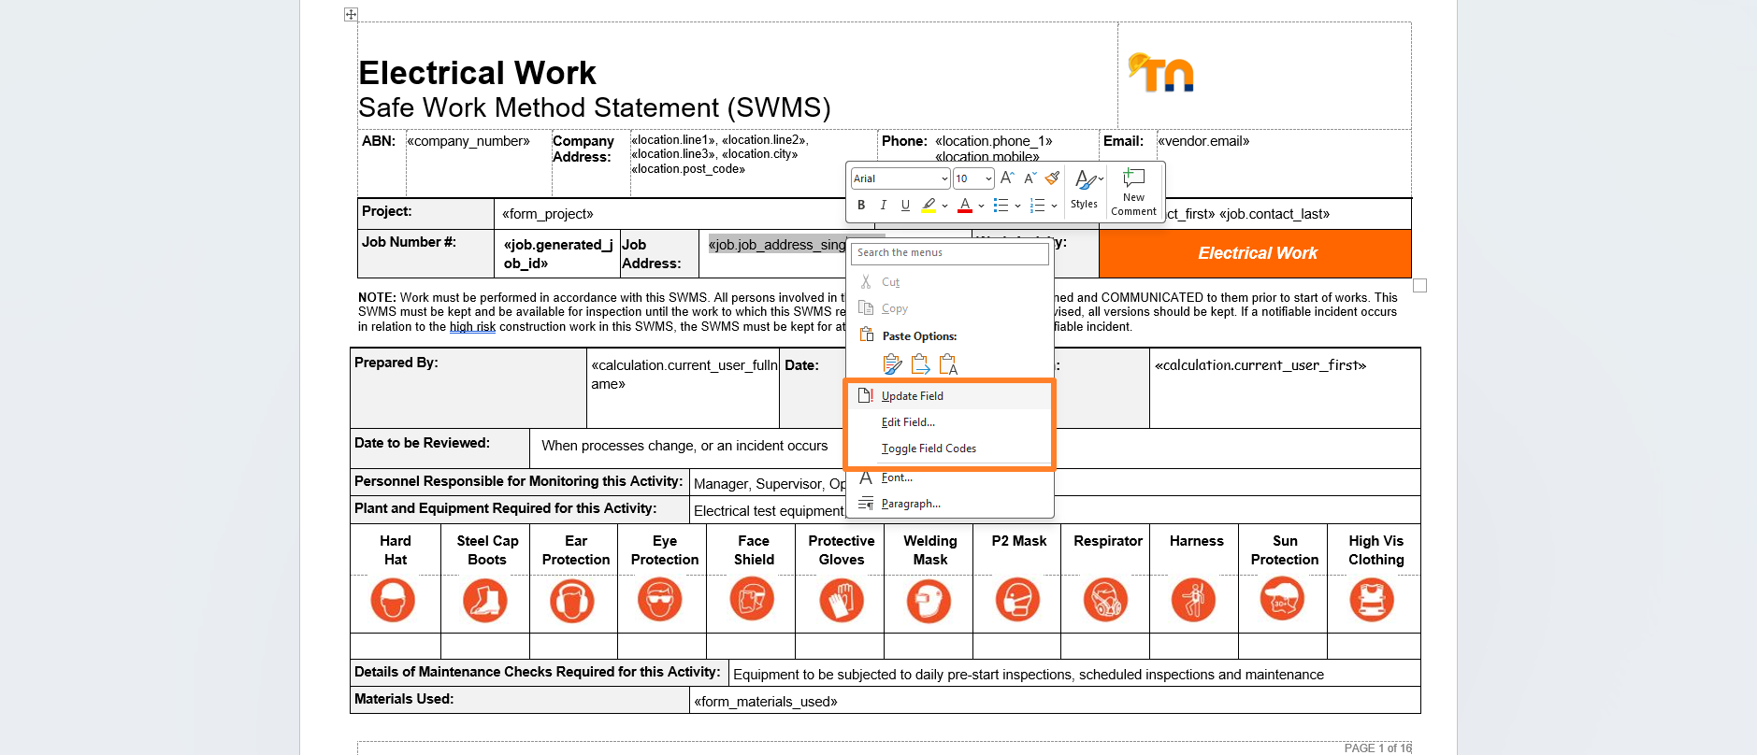Select the High Vis Clothing PPE icon
The image size is (1757, 755).
pos(1372,600)
